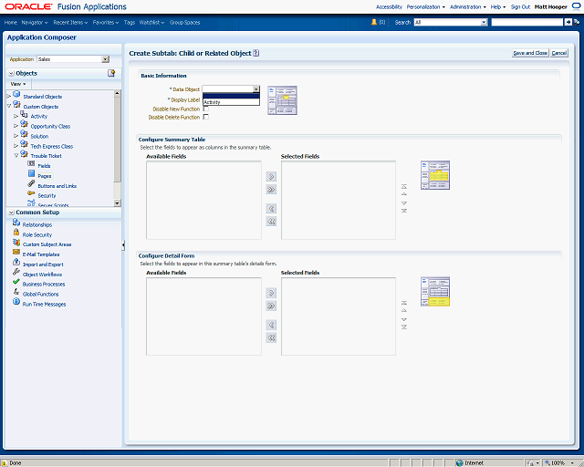Open the Recent Items menu
Screen dimensions: 584x467
click(x=70, y=22)
